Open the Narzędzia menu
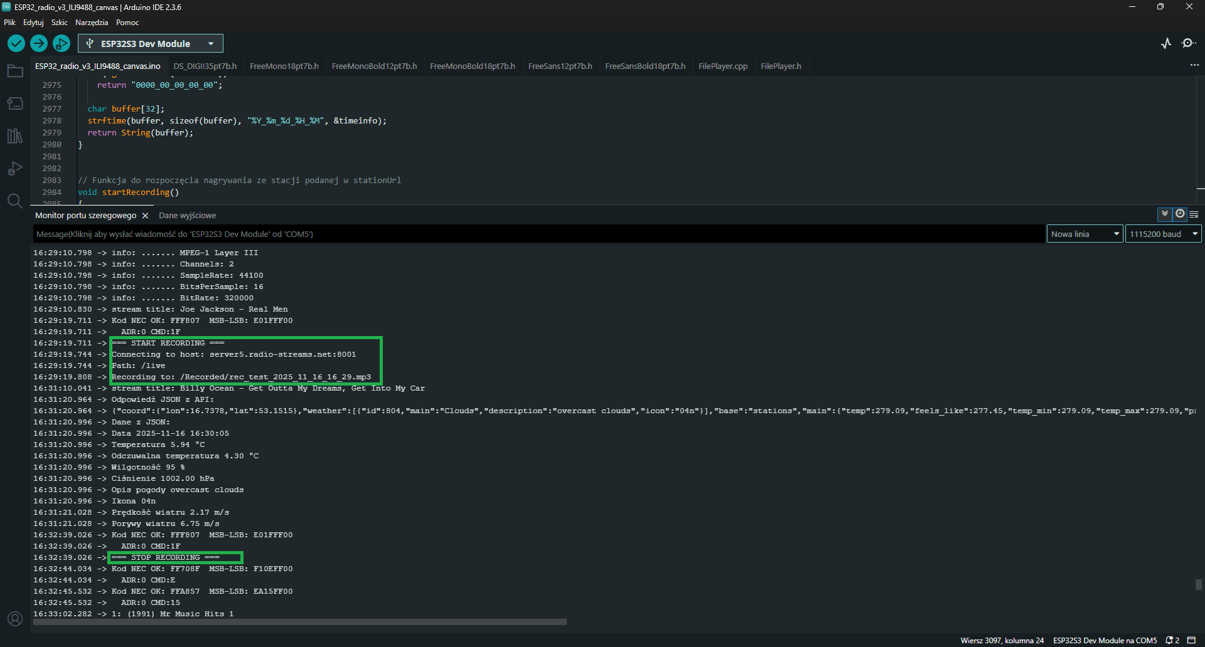The width and height of the screenshot is (1205, 647). pos(92,23)
